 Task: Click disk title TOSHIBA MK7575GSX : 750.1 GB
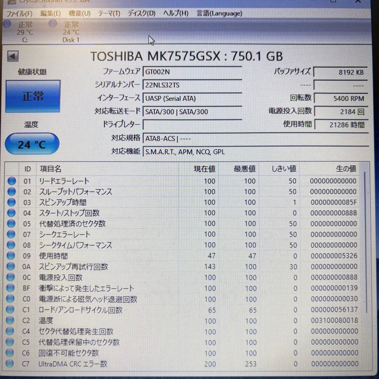click(x=186, y=56)
